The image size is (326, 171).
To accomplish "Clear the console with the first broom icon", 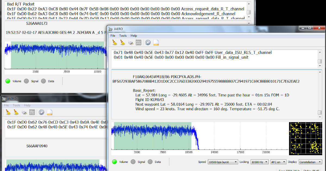I will coord(114,42).
